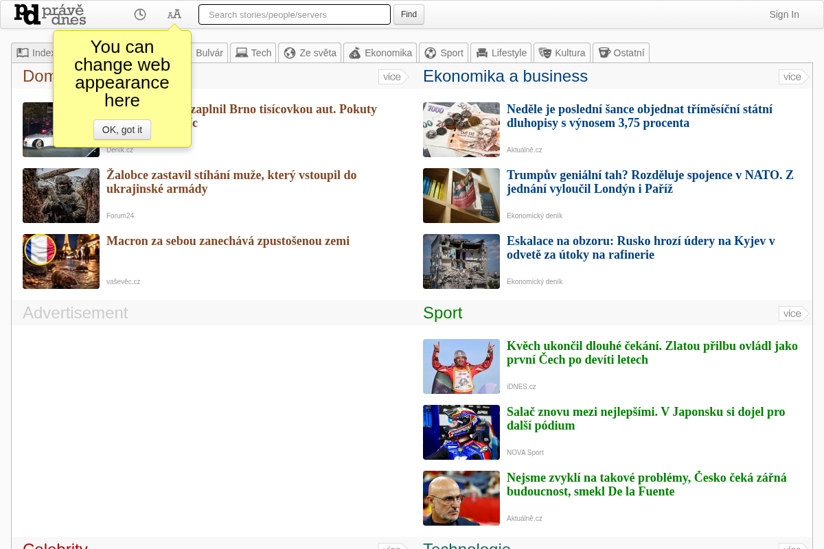Click více next to the Sport heading
Screen dimensions: 824x549
[x=793, y=314]
